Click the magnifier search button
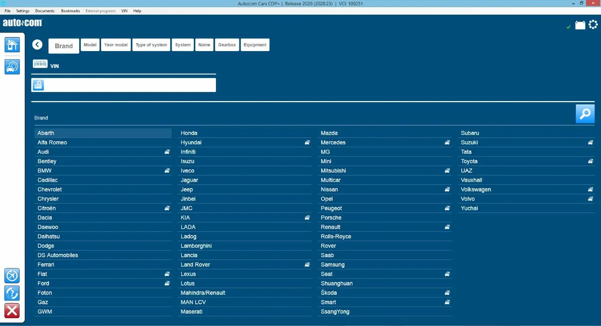The image size is (601, 326). (x=585, y=114)
